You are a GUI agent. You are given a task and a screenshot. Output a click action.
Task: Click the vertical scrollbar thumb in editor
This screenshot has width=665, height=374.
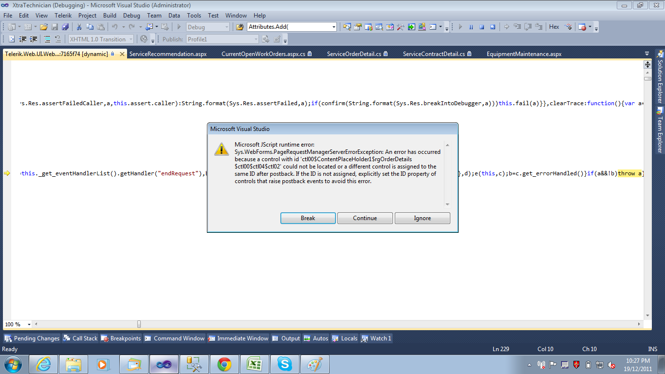(x=647, y=78)
